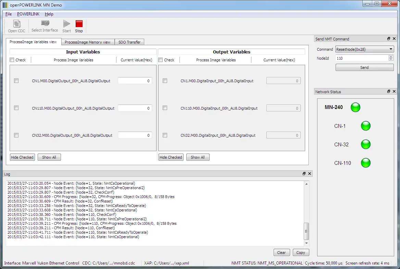400x269 pixels.
Task: Click the log scrollbar thumb
Action: tap(307, 231)
